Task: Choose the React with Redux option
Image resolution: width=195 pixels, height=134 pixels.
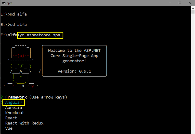Action: tap(24, 123)
